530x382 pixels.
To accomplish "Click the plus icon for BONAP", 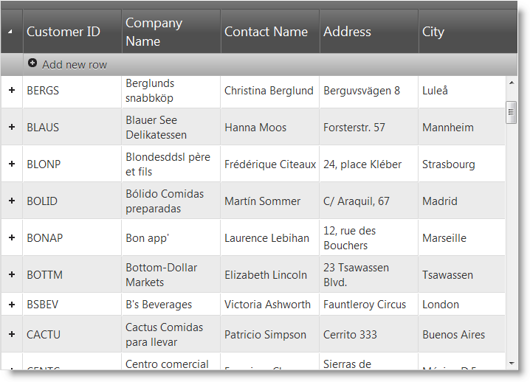I will 11,237.
